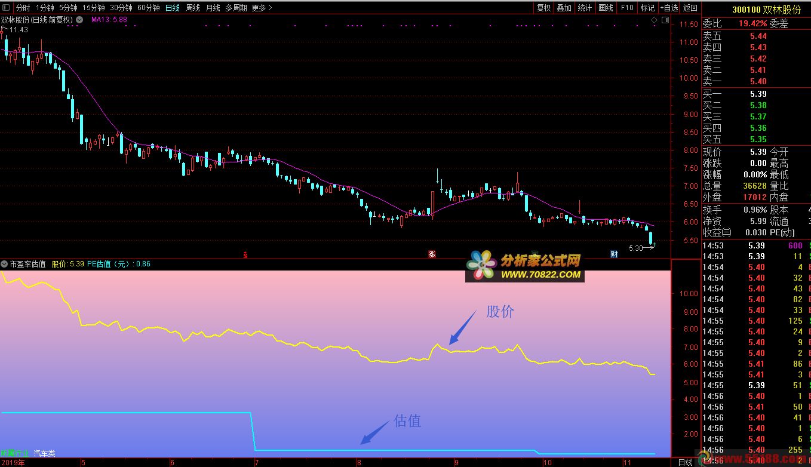Switch to 周线 weekly chart
Image resolution: width=811 pixels, height=467 pixels.
(193, 8)
